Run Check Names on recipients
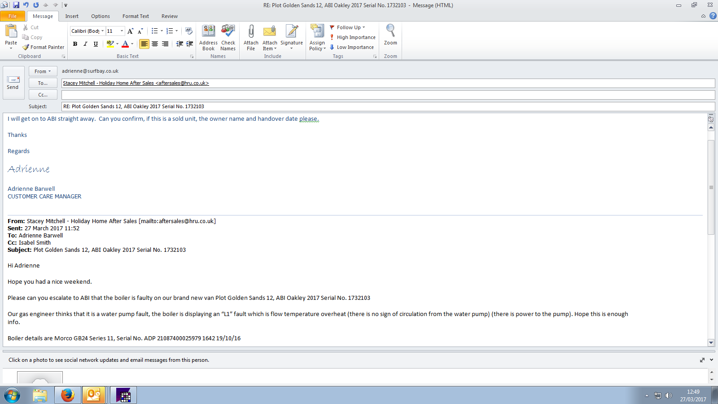The width and height of the screenshot is (718, 404). point(228,38)
